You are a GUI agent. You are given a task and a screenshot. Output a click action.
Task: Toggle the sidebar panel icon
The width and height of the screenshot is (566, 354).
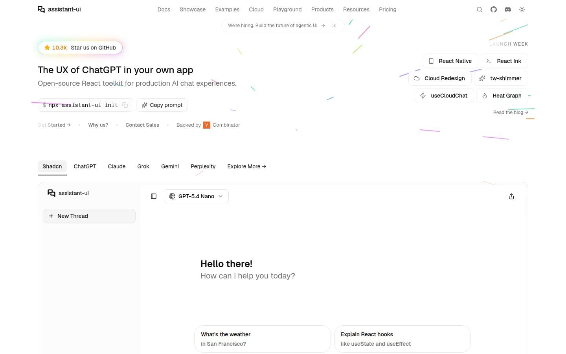[x=154, y=196]
